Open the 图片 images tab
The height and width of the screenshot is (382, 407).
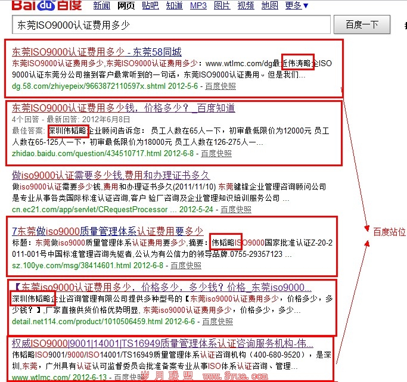(x=222, y=5)
